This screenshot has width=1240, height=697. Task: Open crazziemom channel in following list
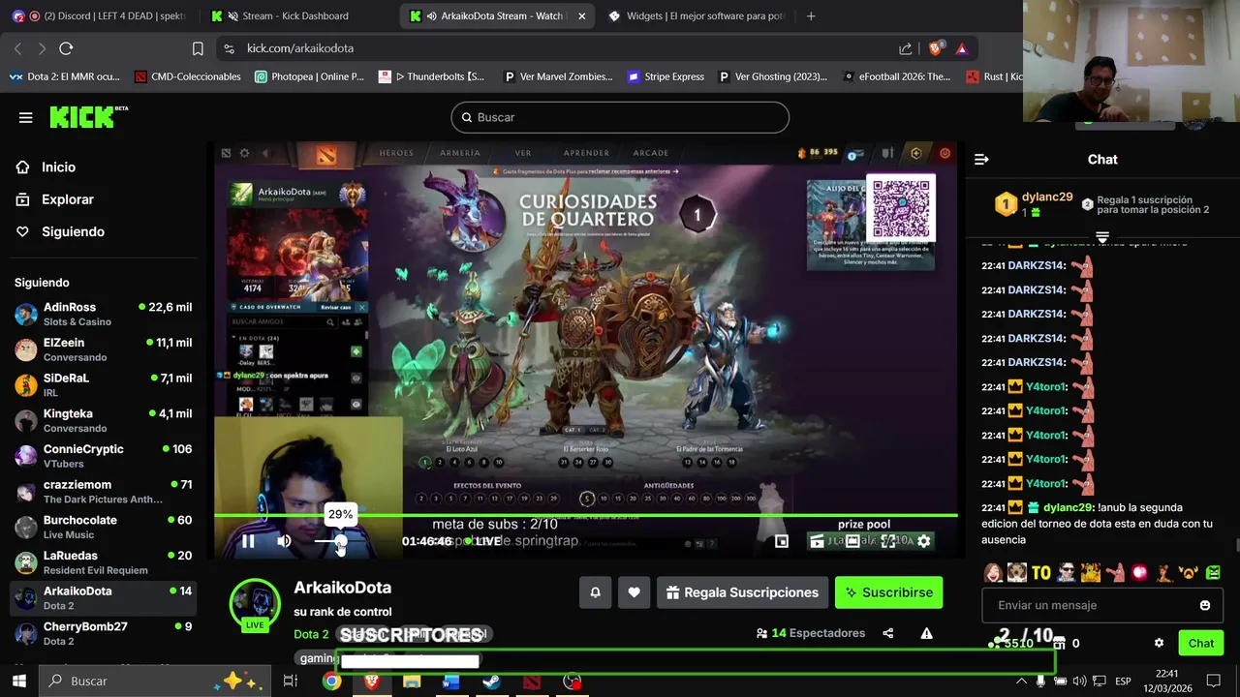point(104,492)
